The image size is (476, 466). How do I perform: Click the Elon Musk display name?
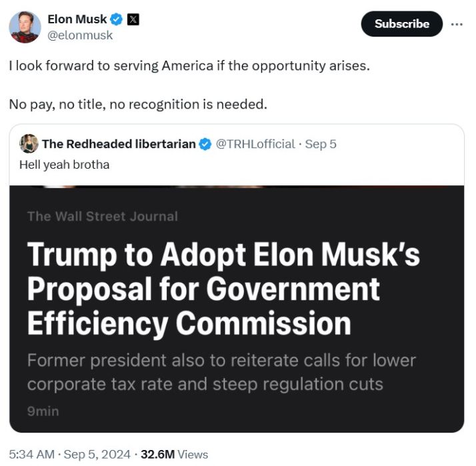click(x=77, y=19)
